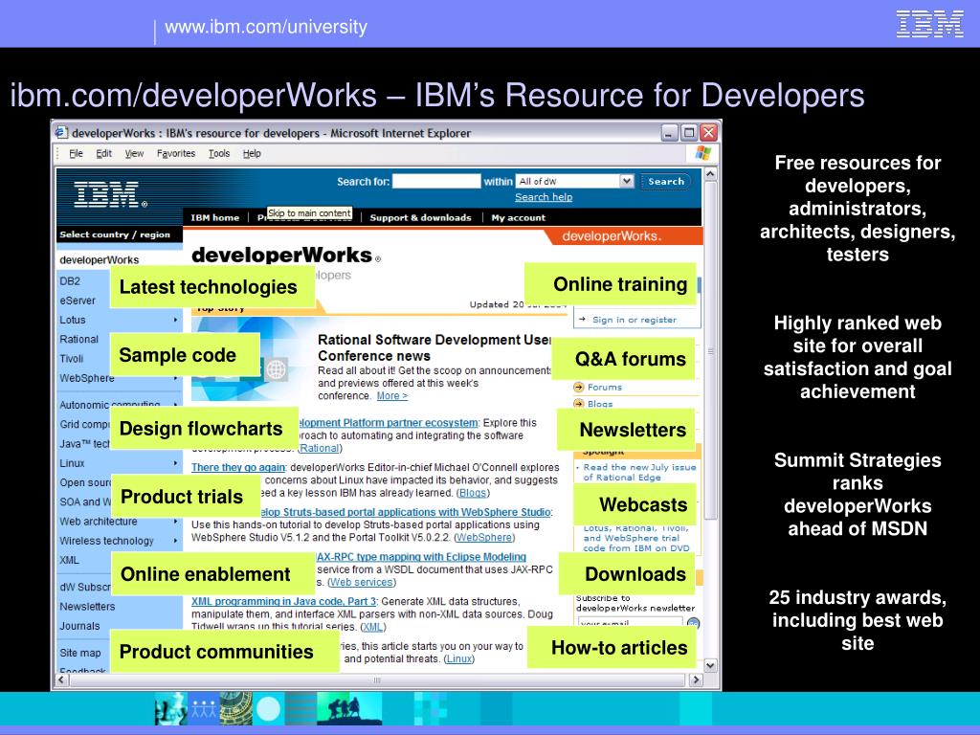The width and height of the screenshot is (980, 735).
Task: Click Sign in or register link
Action: pos(635,320)
